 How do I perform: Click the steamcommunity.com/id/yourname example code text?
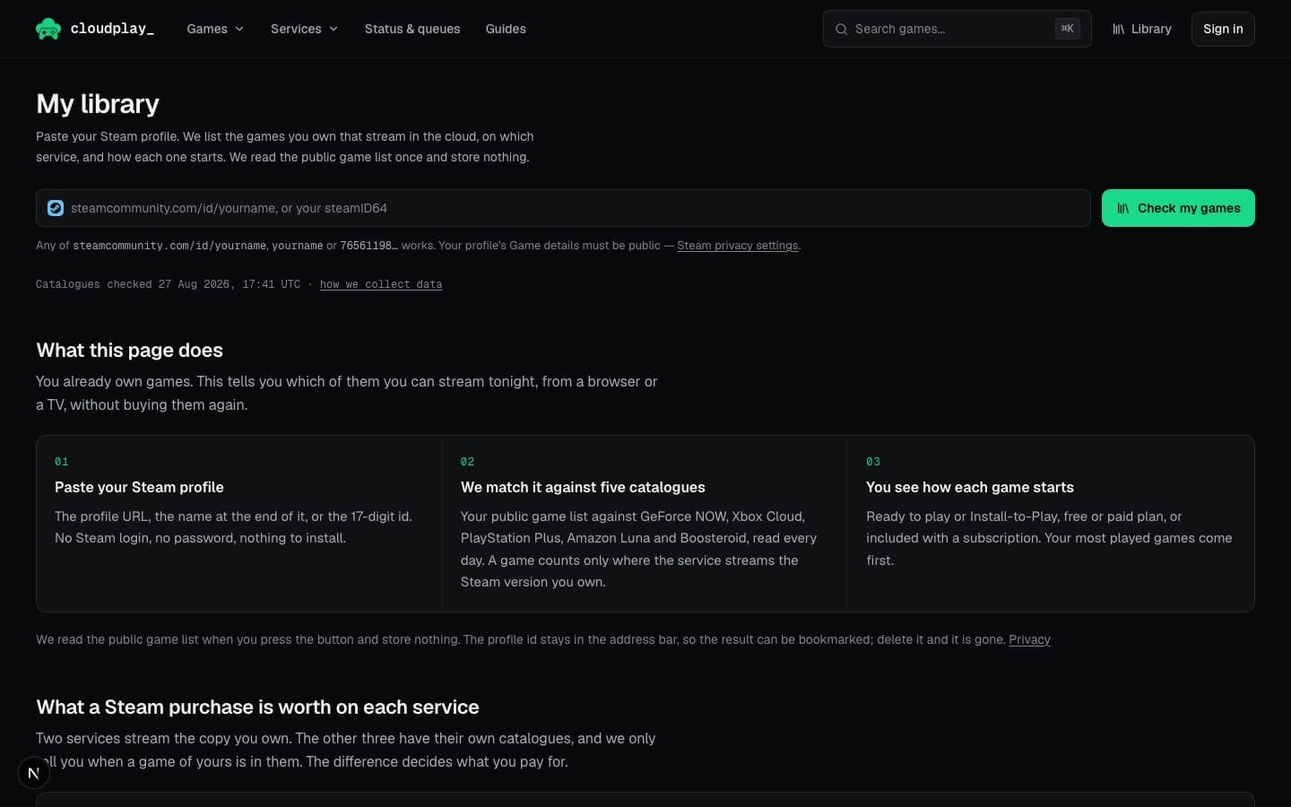coord(169,246)
